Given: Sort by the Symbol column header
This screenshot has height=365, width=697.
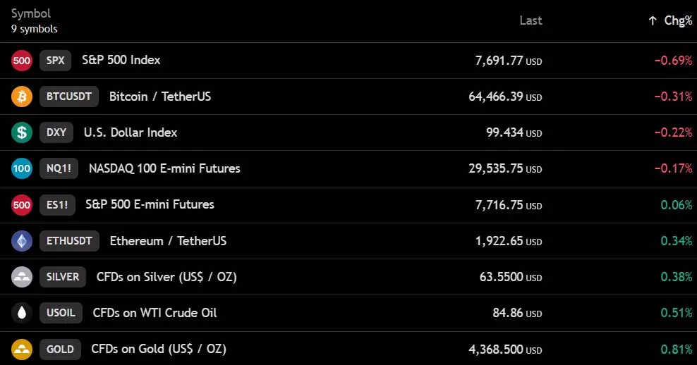Looking at the screenshot, I should [x=30, y=13].
